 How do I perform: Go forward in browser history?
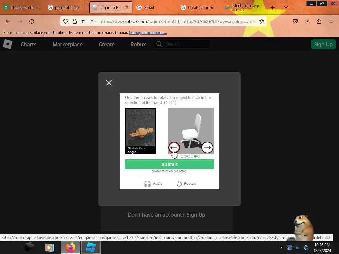pos(20,21)
